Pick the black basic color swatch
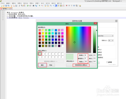 point(40,46)
